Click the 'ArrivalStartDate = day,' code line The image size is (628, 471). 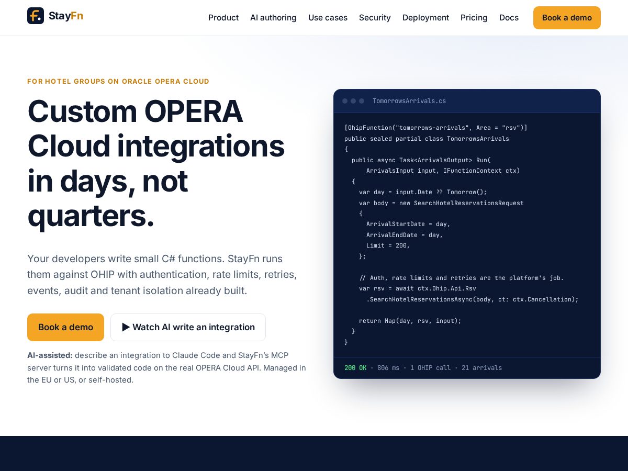[408, 224]
